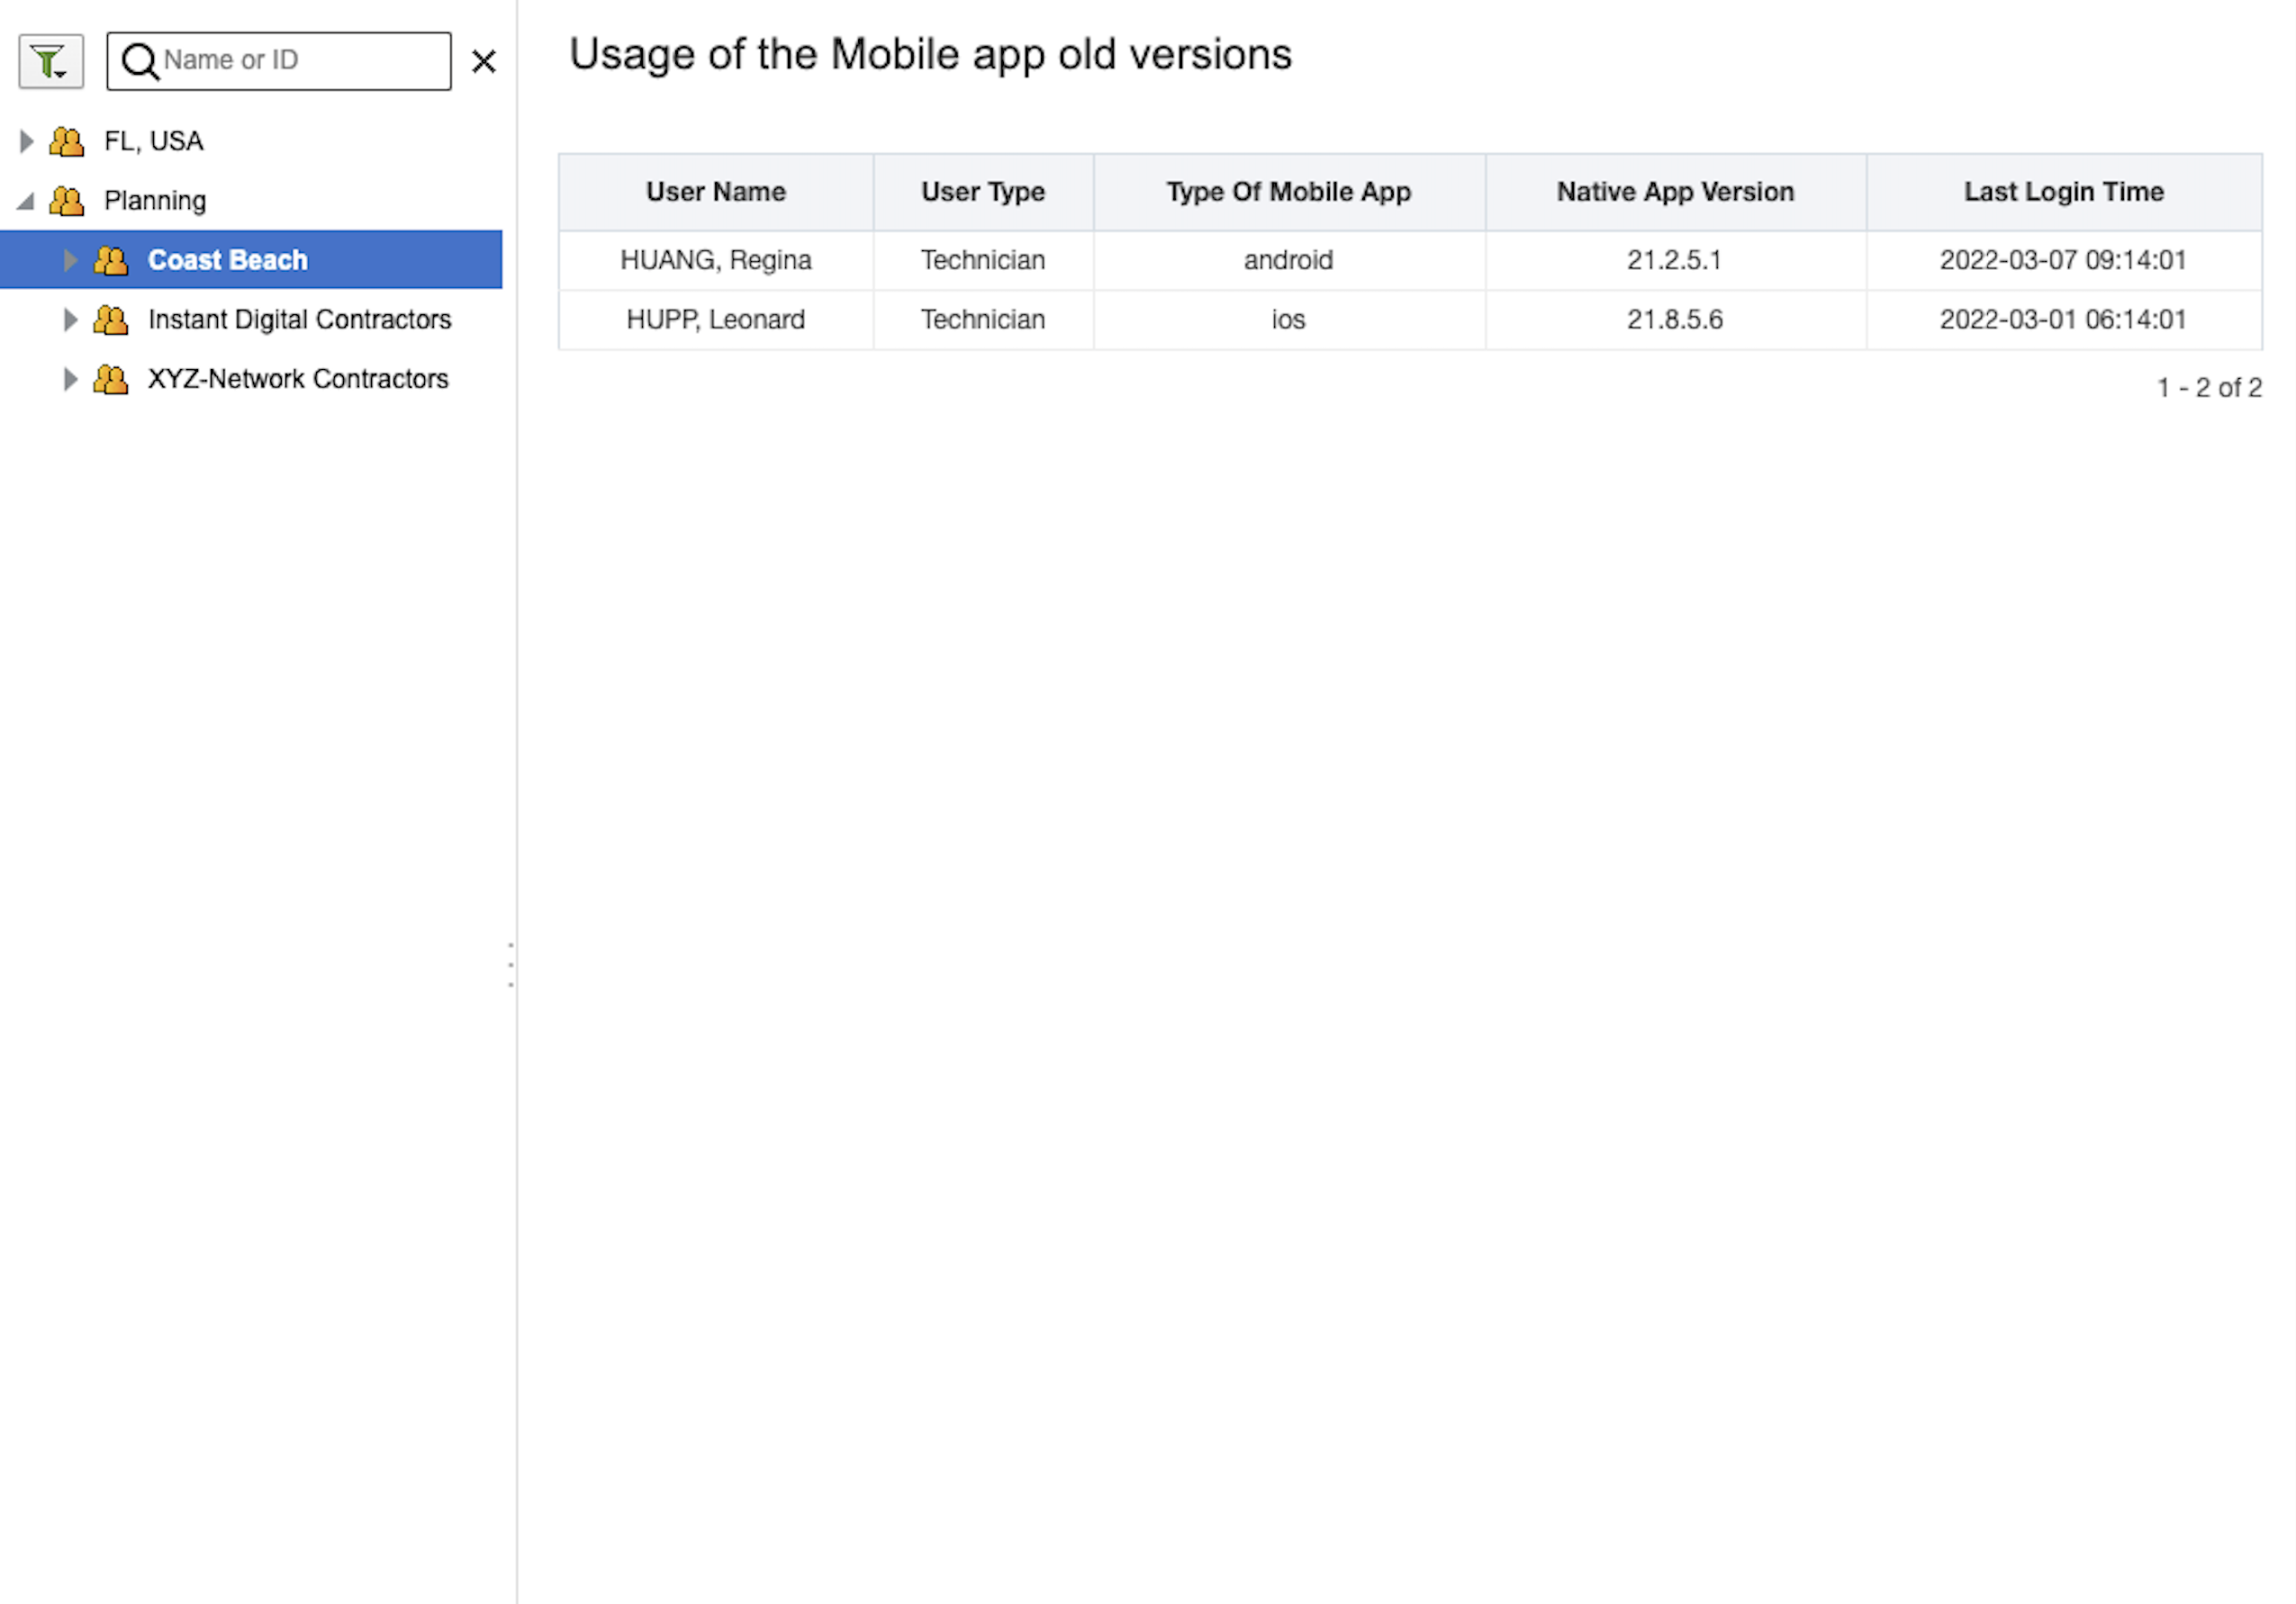Click inside the Name or ID search field
2296x1604 pixels.
click(290, 61)
